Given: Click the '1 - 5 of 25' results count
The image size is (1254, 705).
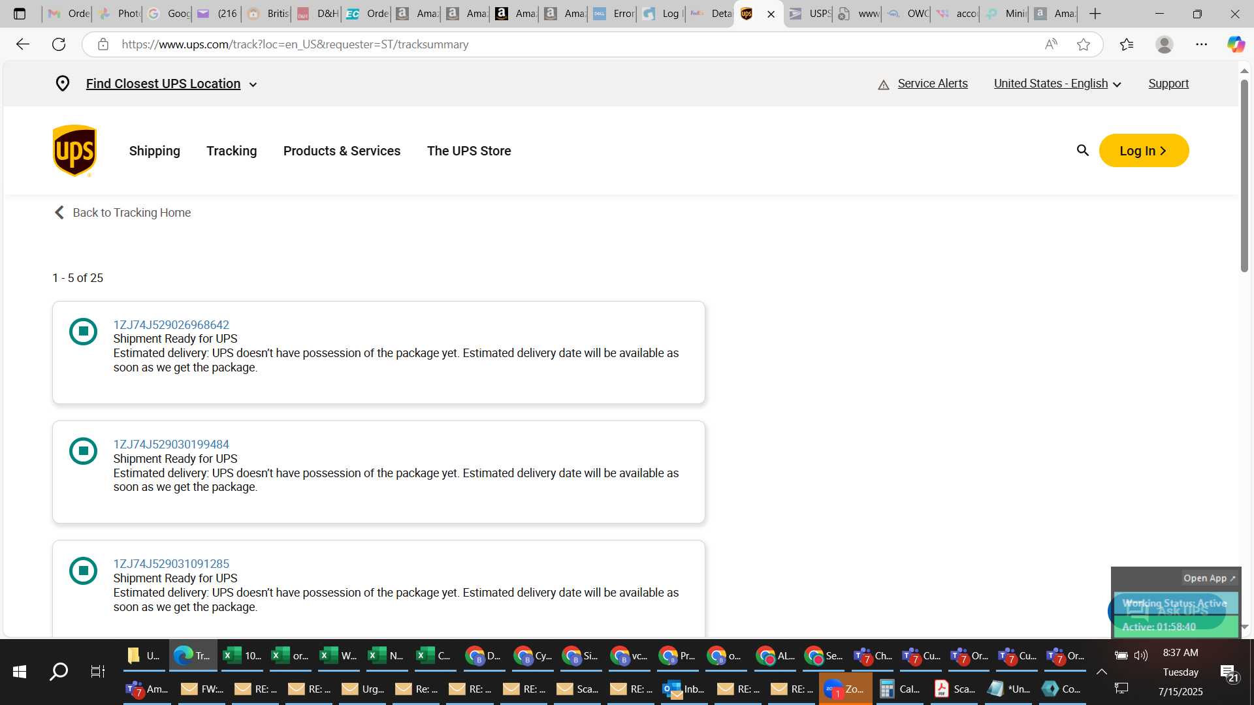Looking at the screenshot, I should tap(78, 278).
